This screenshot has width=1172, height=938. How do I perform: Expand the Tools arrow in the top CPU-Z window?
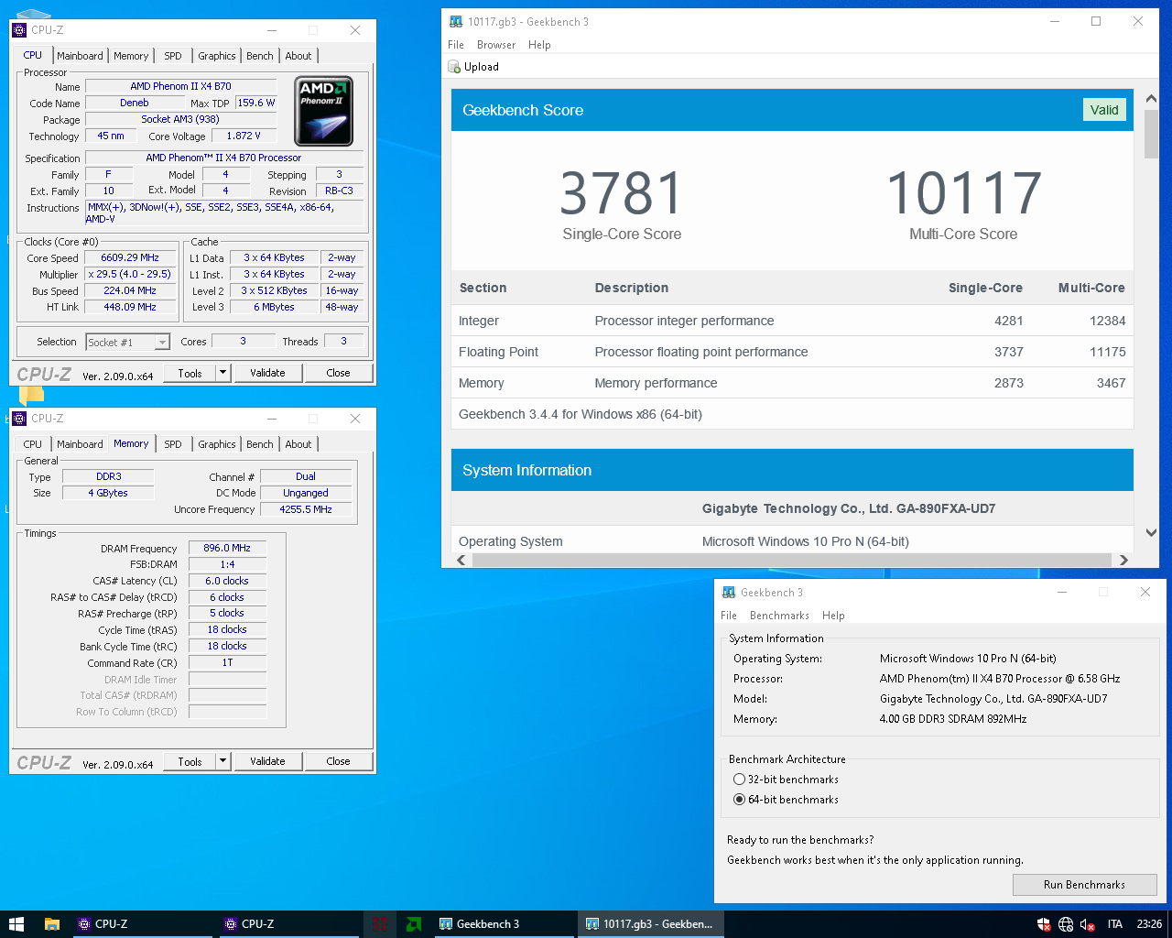(222, 373)
